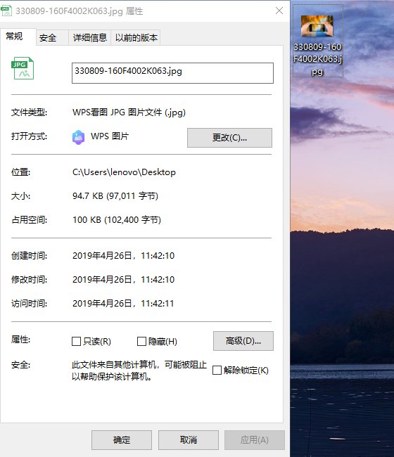Screen dimensions: 394x457
Task: Click disk usage value 100 KB
Action: [x=117, y=220]
